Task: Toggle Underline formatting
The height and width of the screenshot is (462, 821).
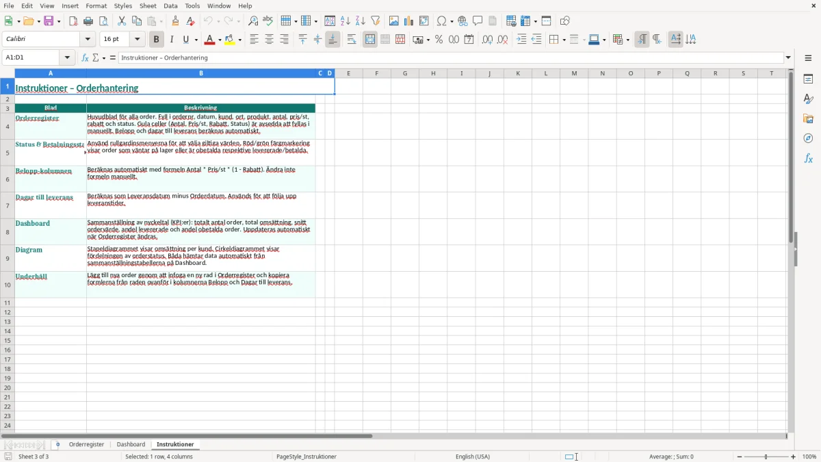Action: point(186,40)
